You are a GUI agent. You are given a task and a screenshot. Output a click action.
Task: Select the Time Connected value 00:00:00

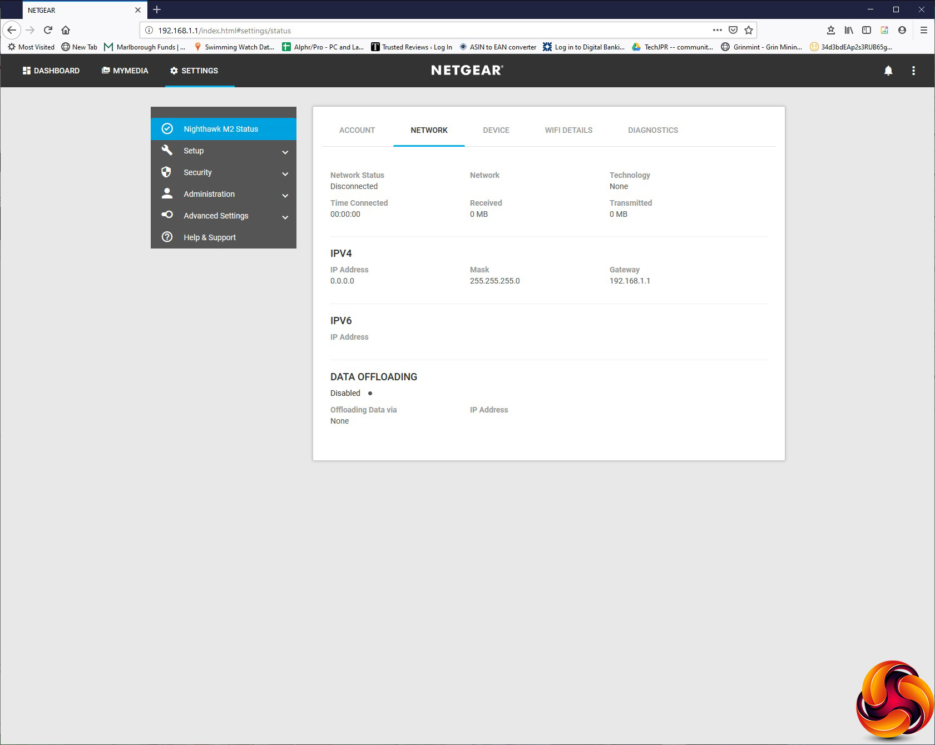coord(345,214)
